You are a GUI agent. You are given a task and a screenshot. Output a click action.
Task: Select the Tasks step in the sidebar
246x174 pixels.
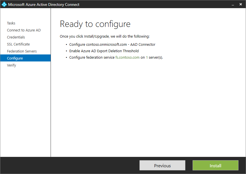11,23
